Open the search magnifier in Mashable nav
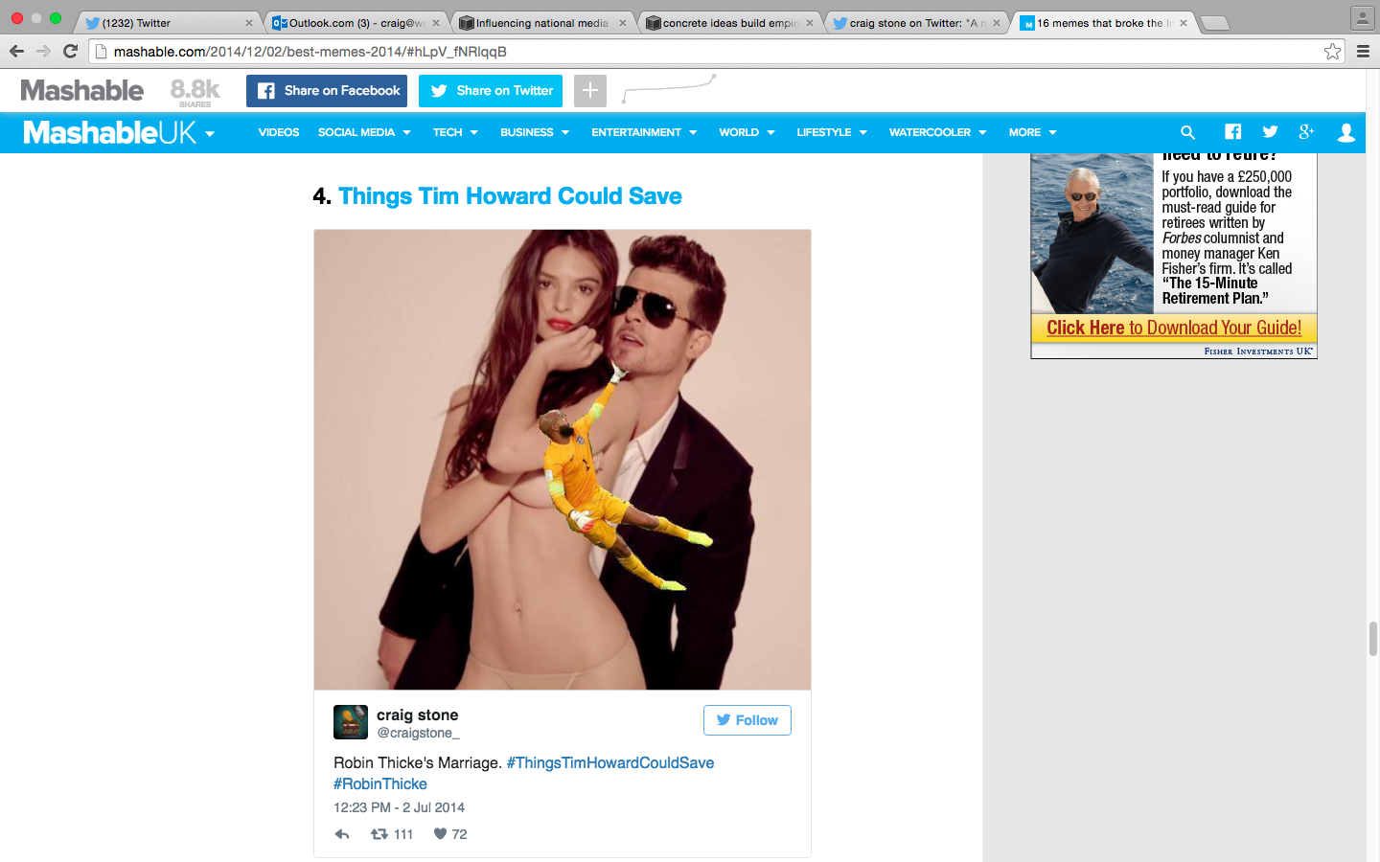 [x=1187, y=133]
